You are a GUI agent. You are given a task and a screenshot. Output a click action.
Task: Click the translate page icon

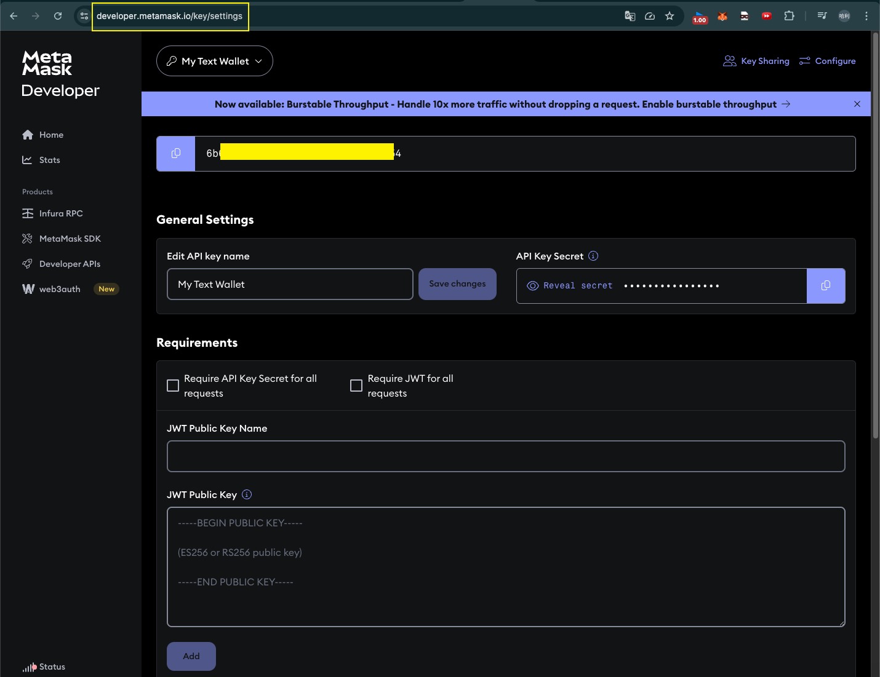click(630, 16)
